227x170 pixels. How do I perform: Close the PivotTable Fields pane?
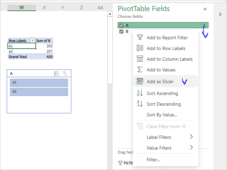coord(205,9)
